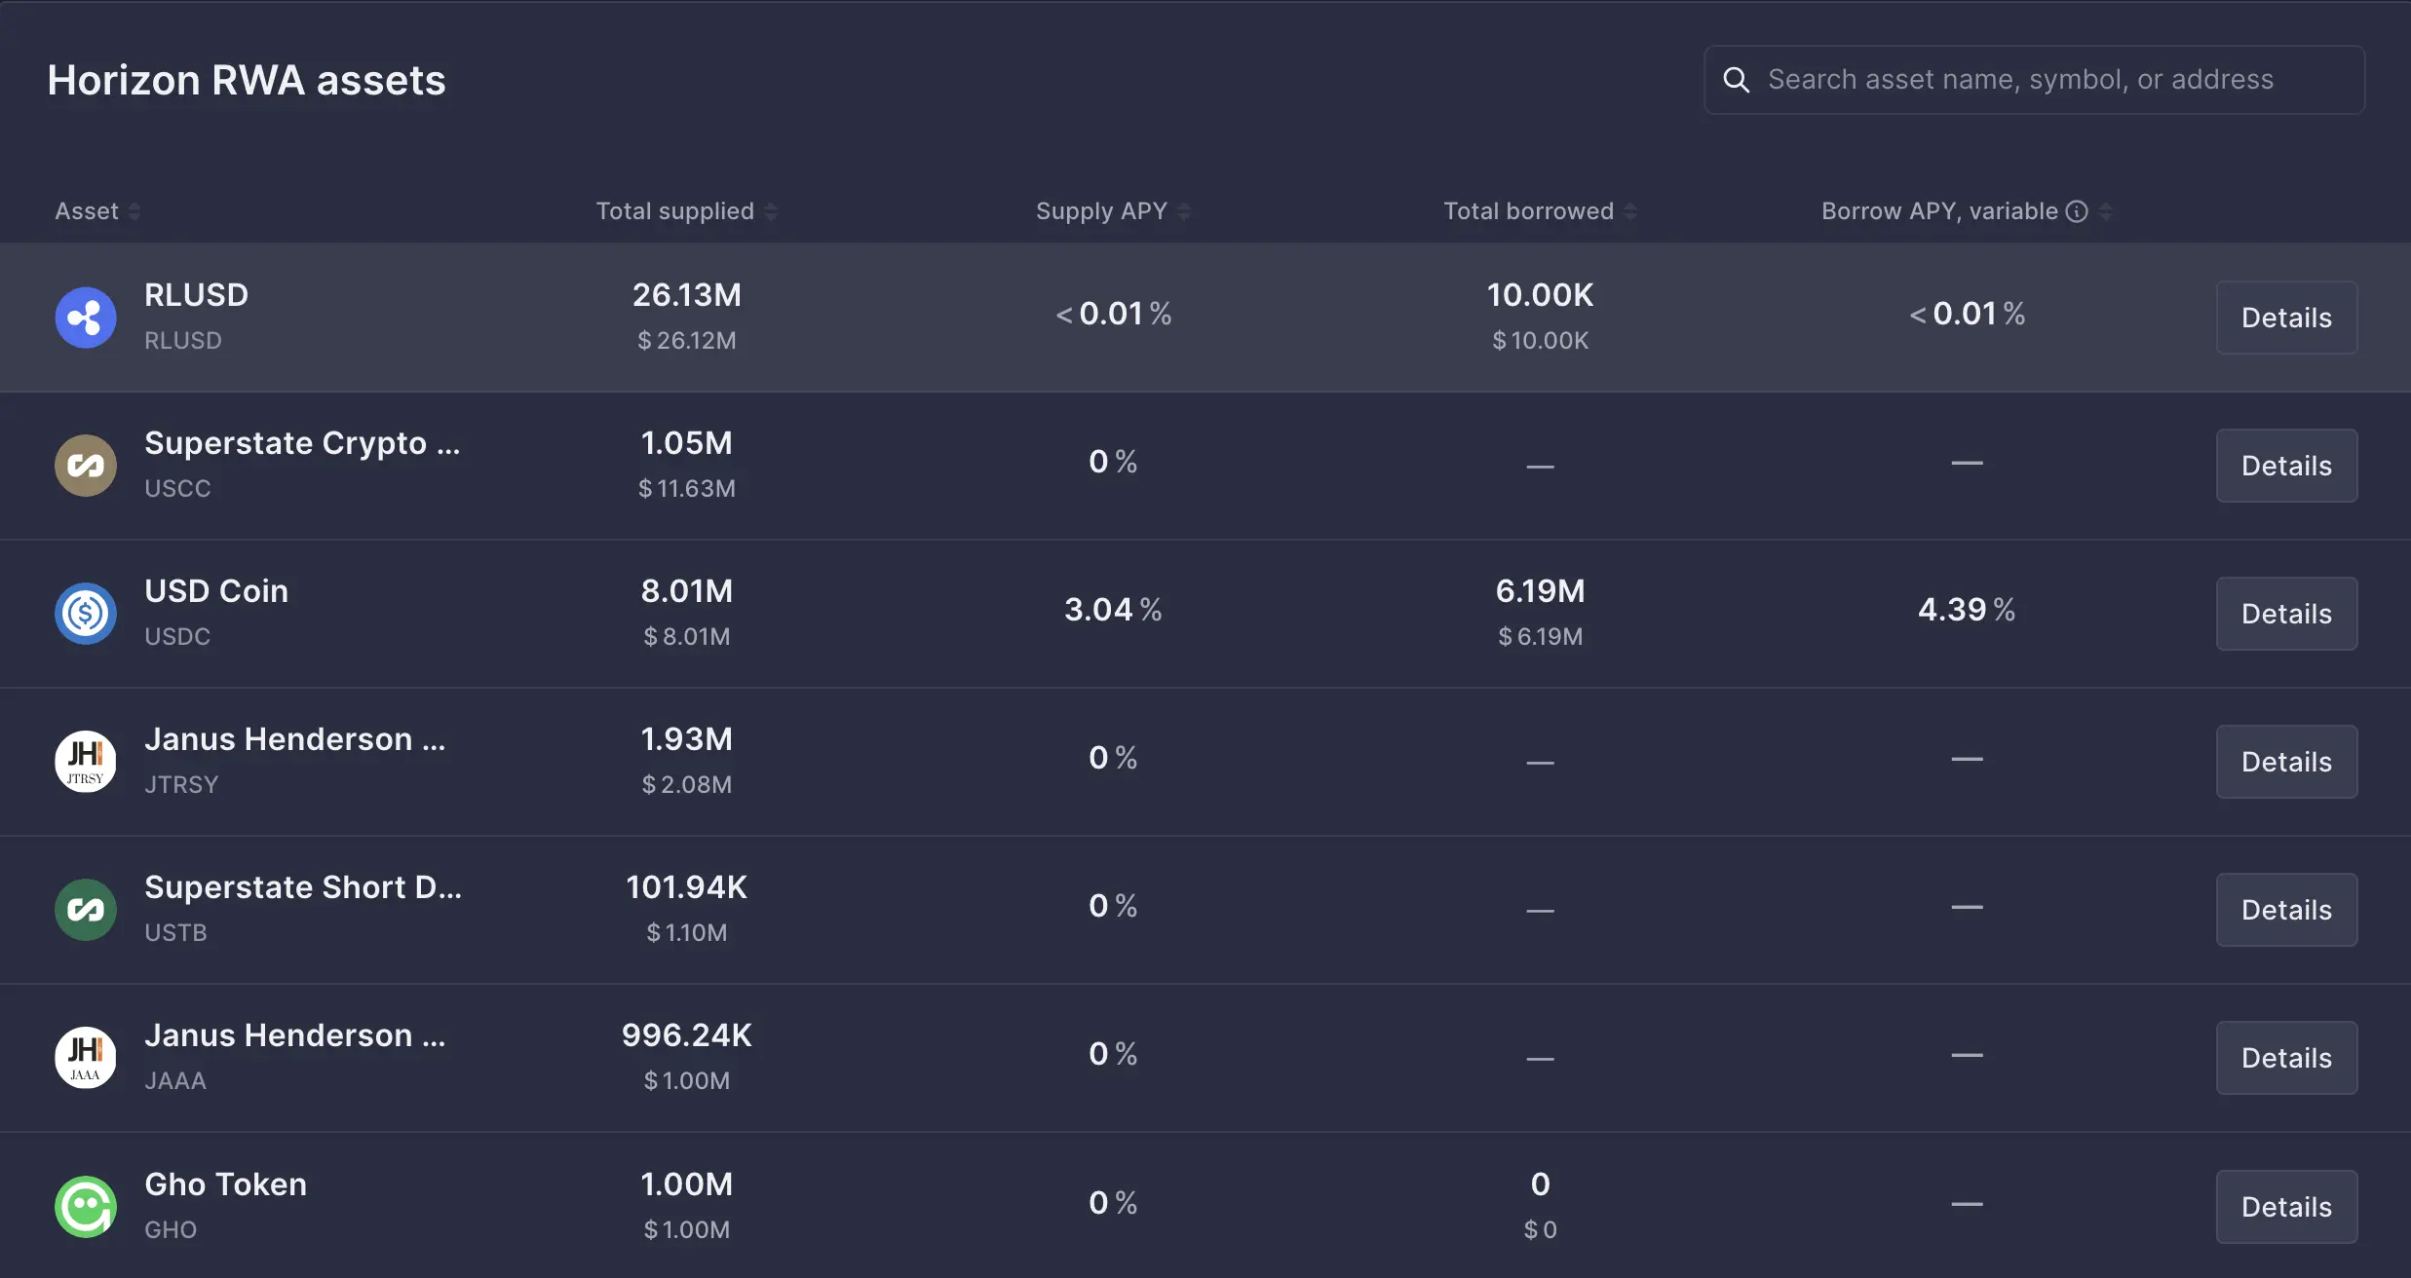The height and width of the screenshot is (1278, 2411).
Task: Sort by Total supplied arrows
Action: [x=771, y=211]
